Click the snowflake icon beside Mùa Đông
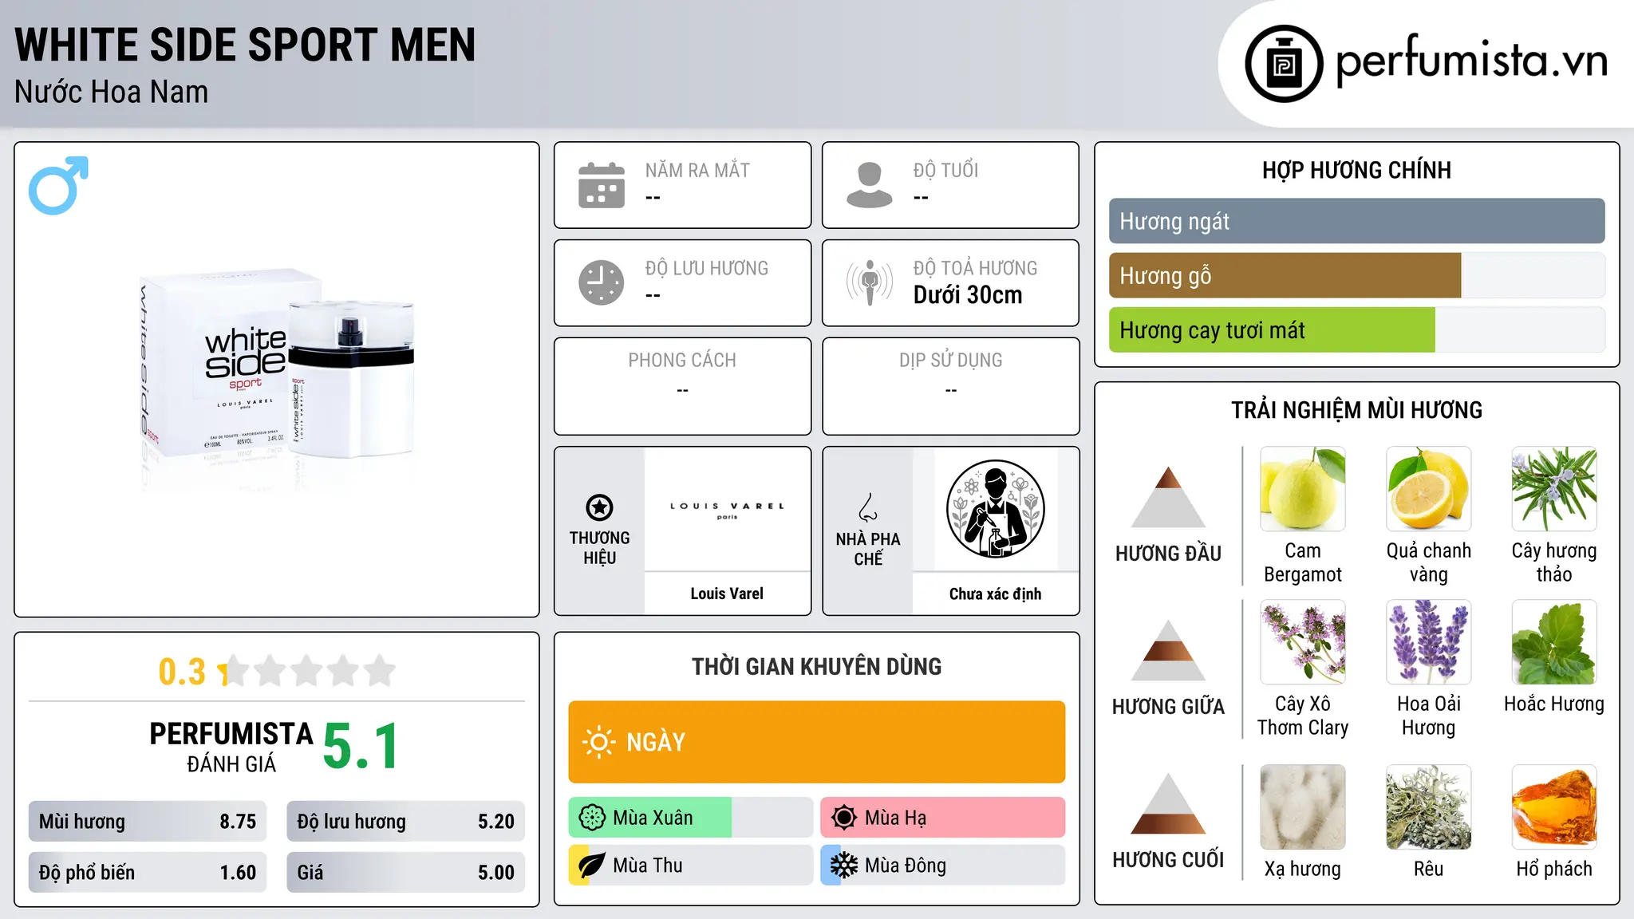This screenshot has width=1634, height=919. click(x=844, y=866)
